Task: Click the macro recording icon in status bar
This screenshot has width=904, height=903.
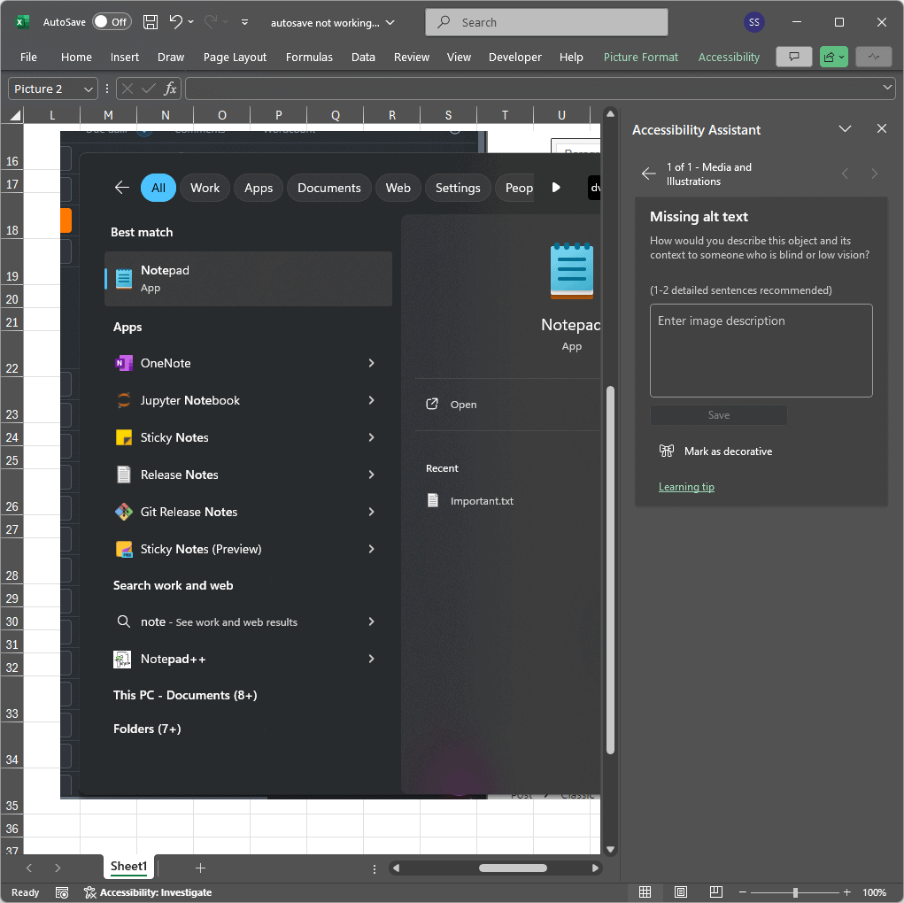Action: tap(62, 892)
